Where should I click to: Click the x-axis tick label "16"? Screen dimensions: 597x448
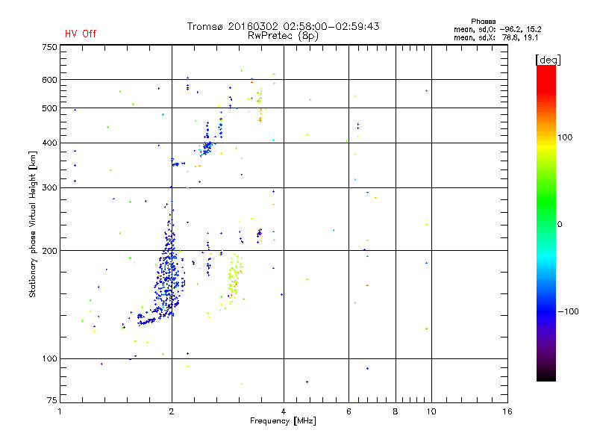tap(507, 411)
